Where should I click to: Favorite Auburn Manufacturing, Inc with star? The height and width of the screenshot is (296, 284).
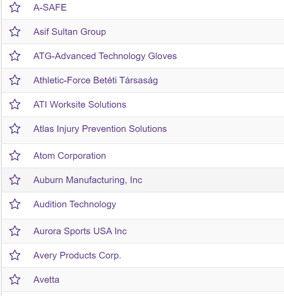pyautogui.click(x=15, y=180)
